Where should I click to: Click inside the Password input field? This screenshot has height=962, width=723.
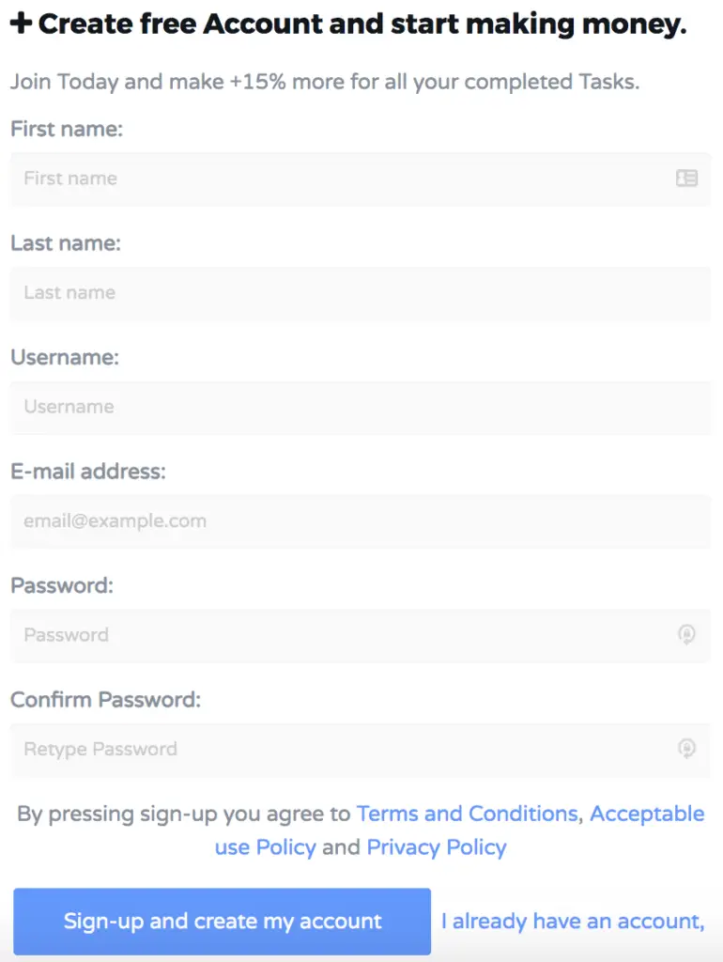[361, 635]
